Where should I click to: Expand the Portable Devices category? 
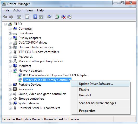[10, 85]
